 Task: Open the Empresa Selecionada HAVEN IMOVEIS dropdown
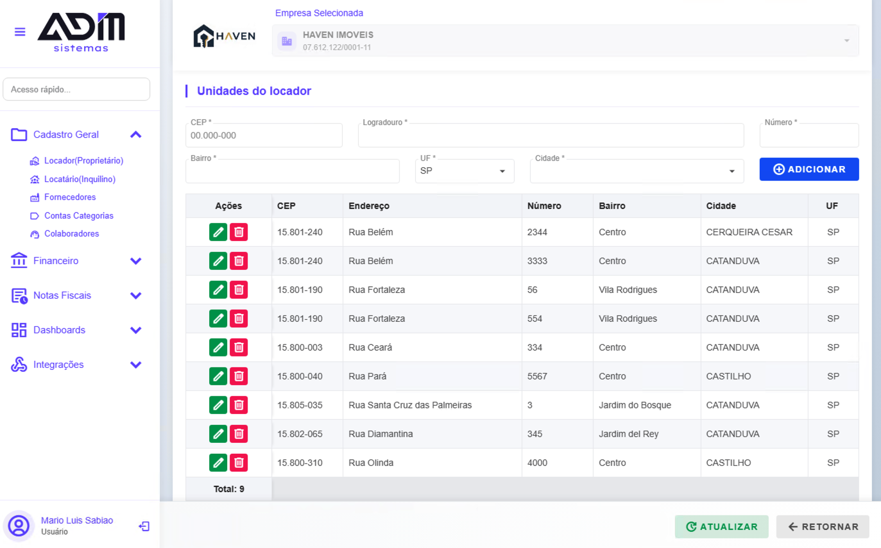(565, 40)
